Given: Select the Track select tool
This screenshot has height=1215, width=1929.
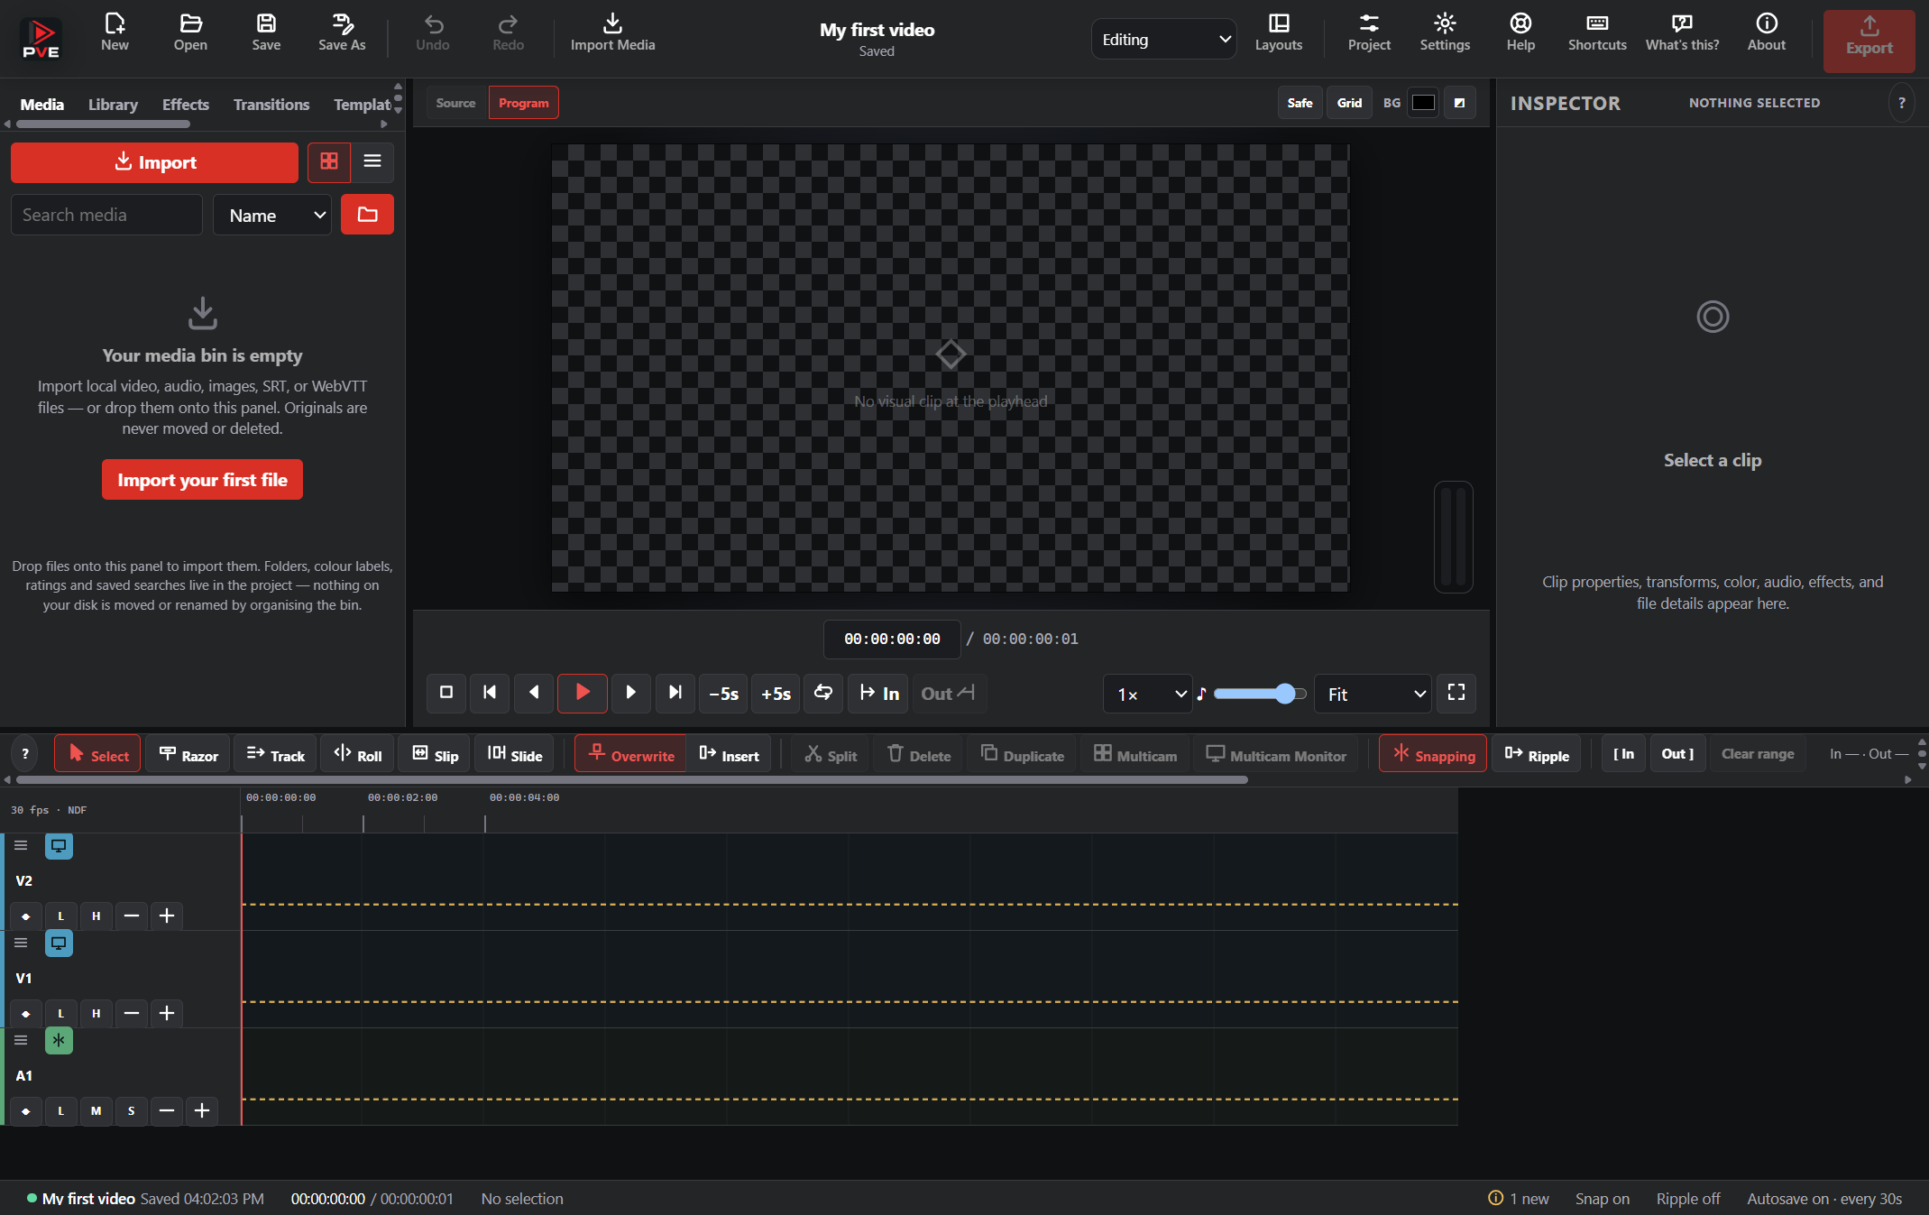Looking at the screenshot, I should tap(275, 754).
